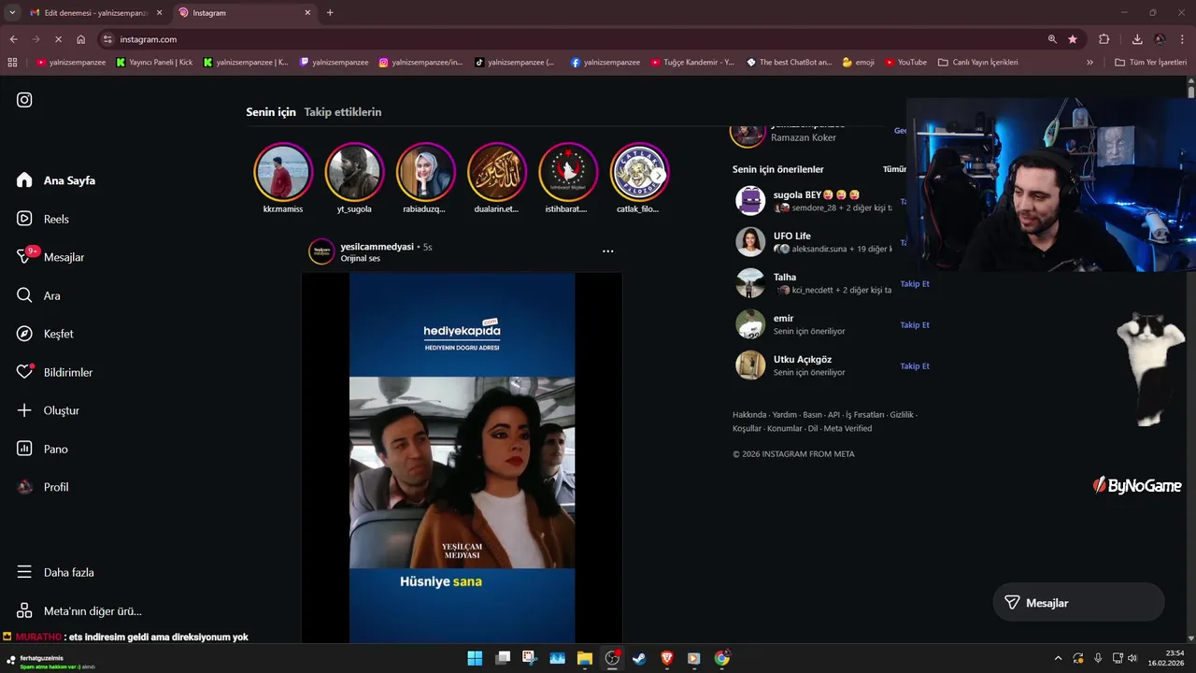Open Steam from the taskbar
This screenshot has height=673, width=1196.
[639, 658]
